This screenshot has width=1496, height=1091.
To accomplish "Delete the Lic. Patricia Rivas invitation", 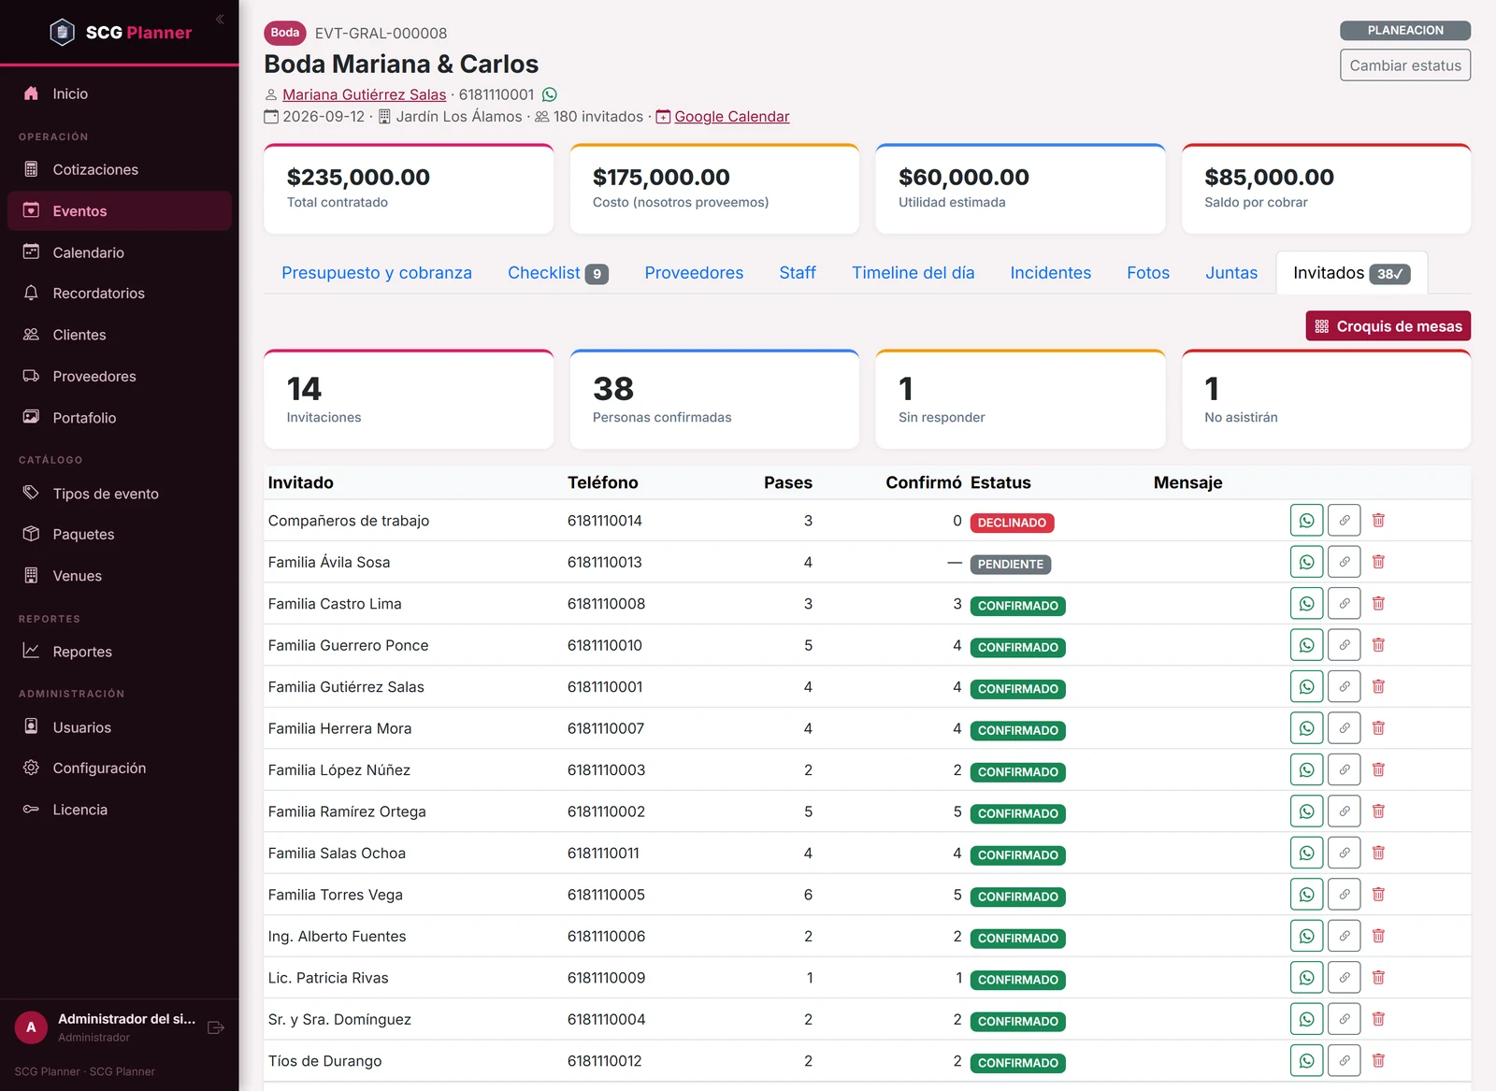I will 1378,978.
